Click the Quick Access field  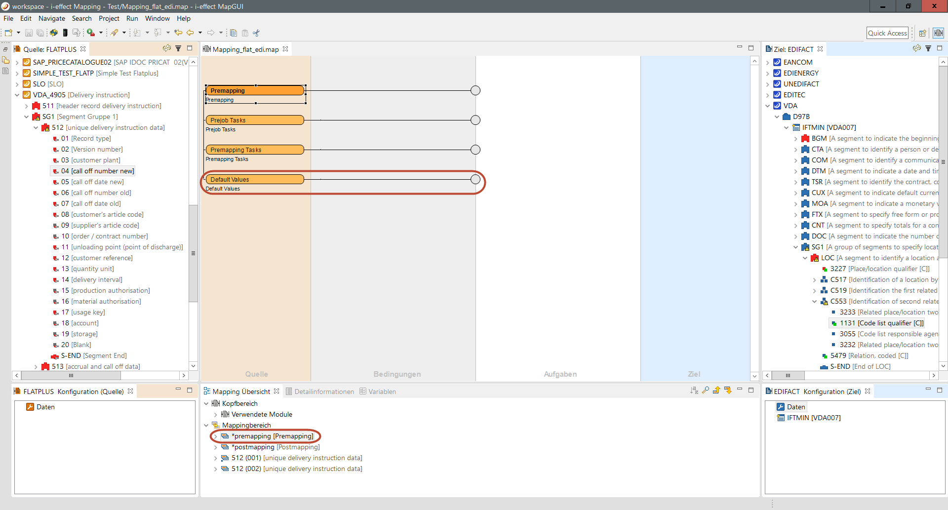click(x=887, y=33)
